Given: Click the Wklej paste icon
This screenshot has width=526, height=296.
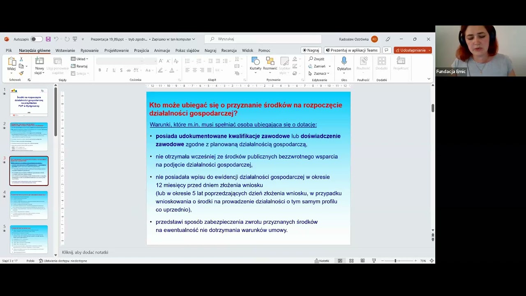Looking at the screenshot, I should coord(12,62).
